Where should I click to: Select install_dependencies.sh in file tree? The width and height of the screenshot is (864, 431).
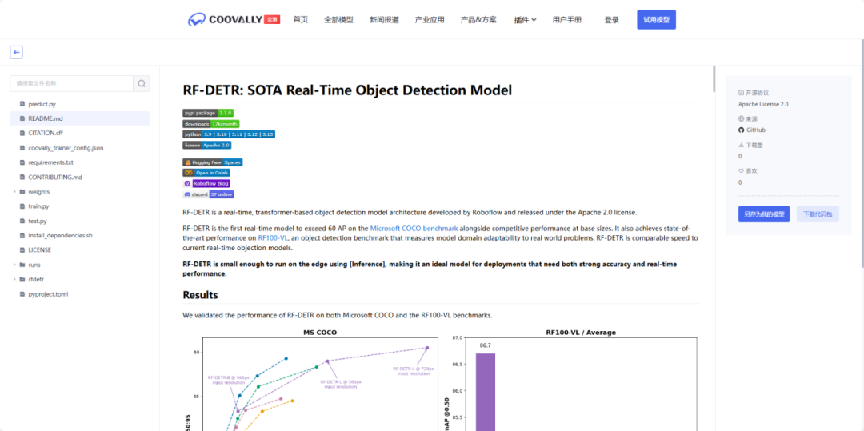(60, 235)
